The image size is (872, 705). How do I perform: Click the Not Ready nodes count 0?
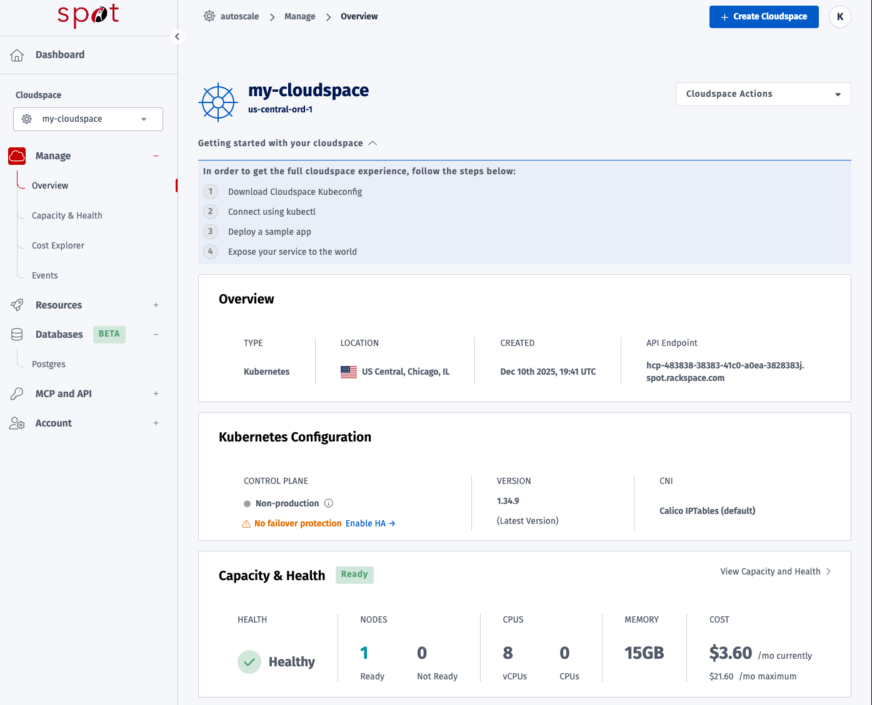(x=422, y=653)
